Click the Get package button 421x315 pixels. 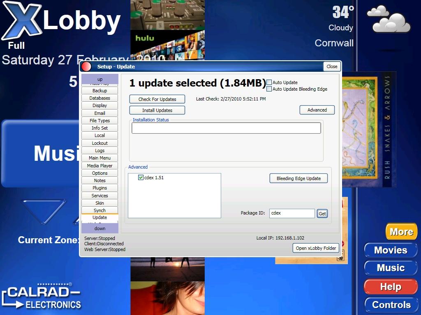322,213
